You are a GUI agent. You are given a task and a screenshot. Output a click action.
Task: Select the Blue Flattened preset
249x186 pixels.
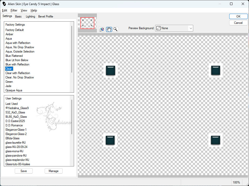coord(14,56)
